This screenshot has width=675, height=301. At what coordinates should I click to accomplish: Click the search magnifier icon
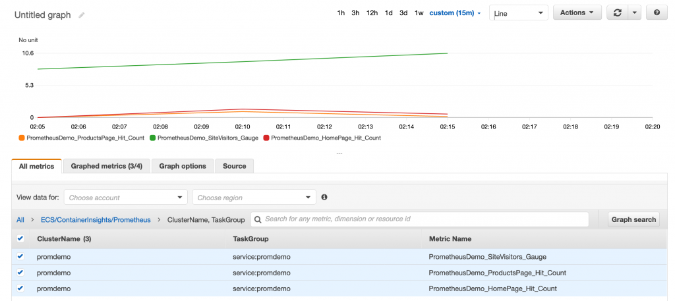point(258,219)
